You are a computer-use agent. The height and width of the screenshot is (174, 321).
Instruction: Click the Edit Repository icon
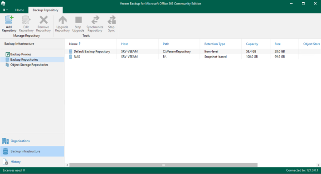pyautogui.click(x=26, y=20)
